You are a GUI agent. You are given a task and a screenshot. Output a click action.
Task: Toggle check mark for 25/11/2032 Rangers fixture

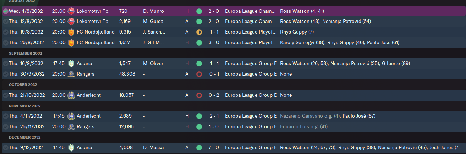5,126
